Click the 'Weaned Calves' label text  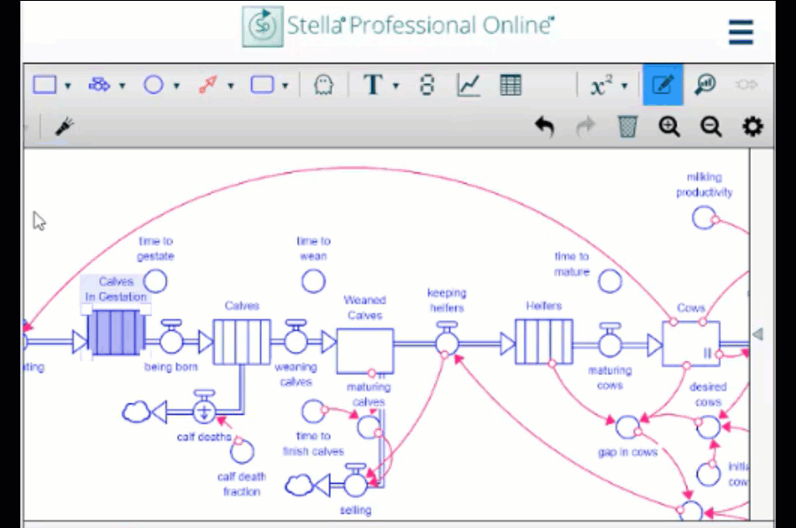(x=365, y=308)
